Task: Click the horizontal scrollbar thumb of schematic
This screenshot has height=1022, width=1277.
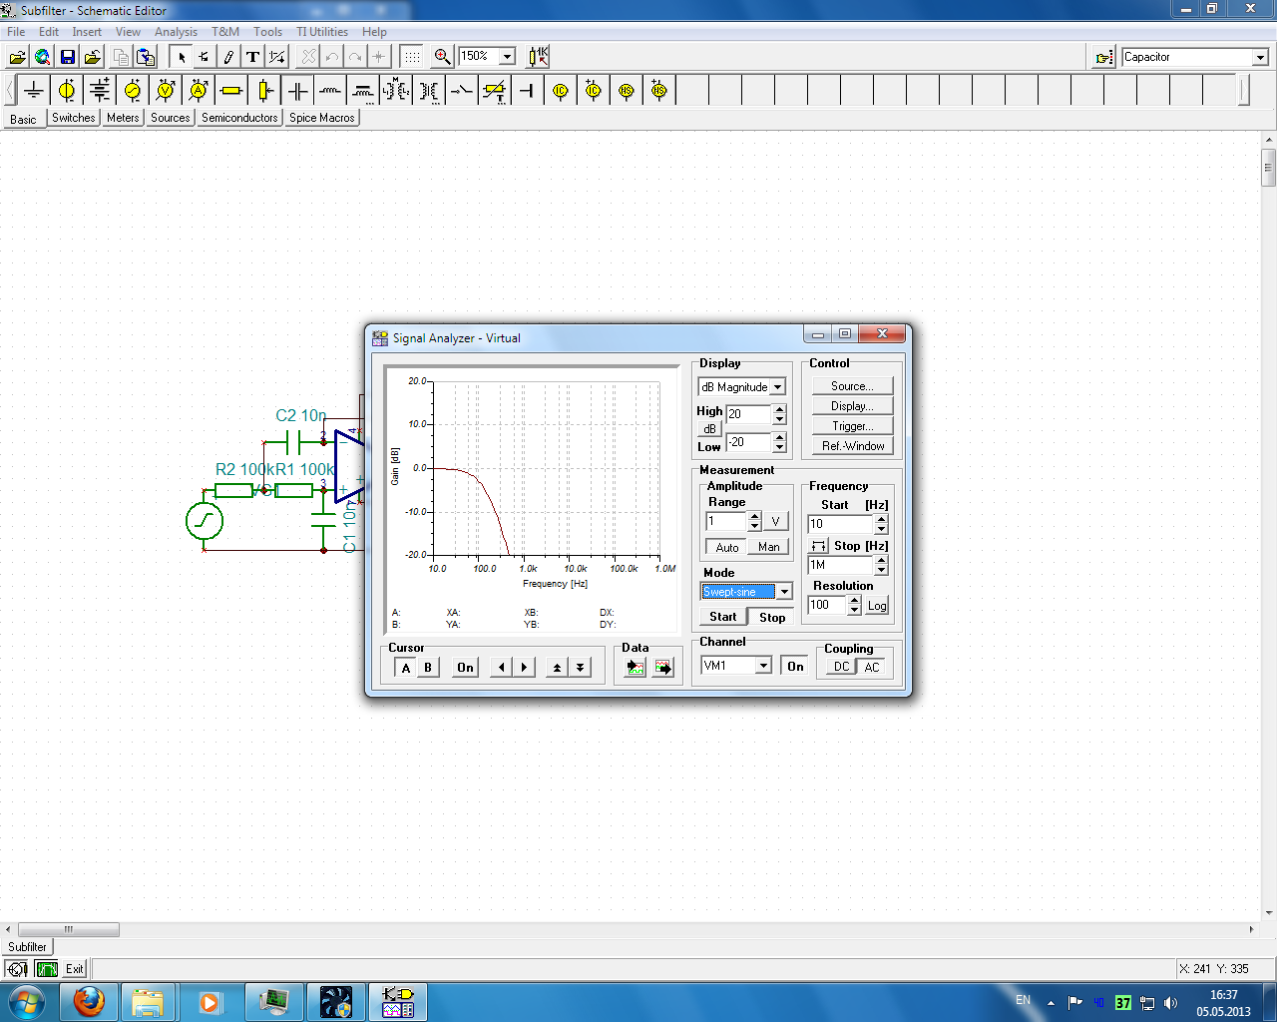Action: click(x=69, y=929)
